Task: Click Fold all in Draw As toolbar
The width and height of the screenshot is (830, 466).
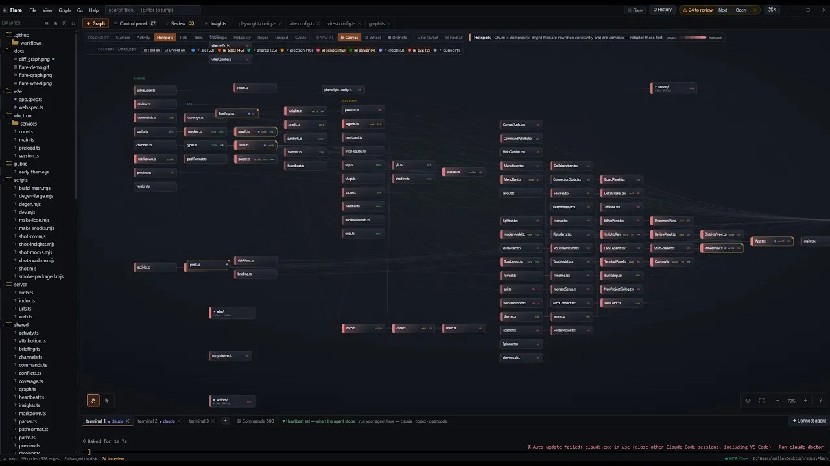Action: tap(454, 38)
